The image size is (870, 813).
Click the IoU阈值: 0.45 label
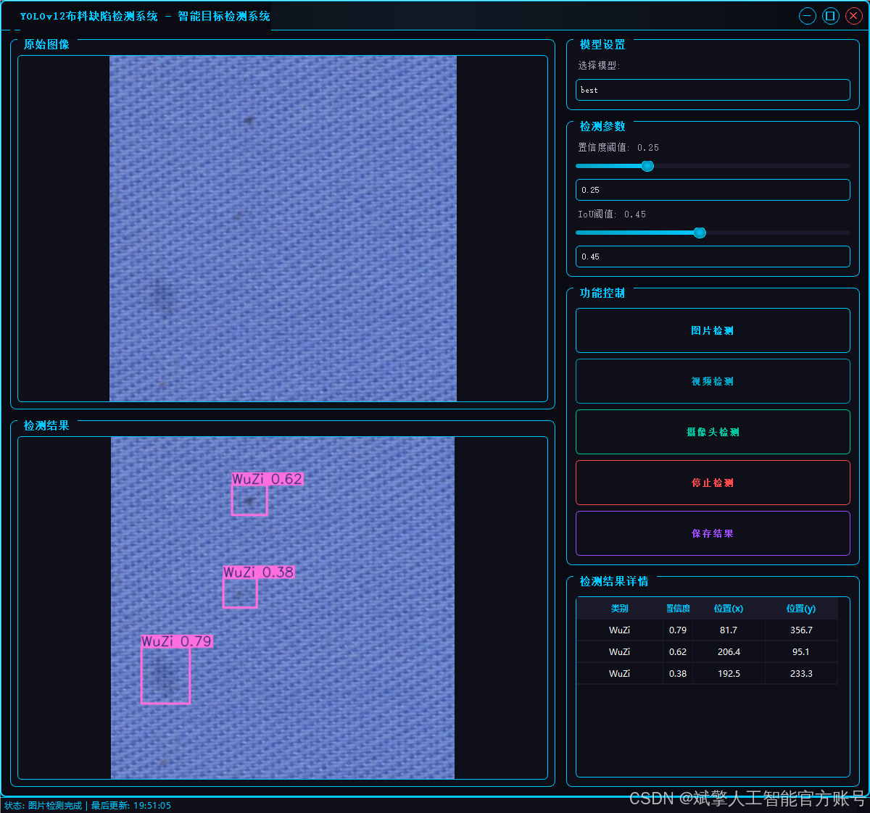(612, 214)
